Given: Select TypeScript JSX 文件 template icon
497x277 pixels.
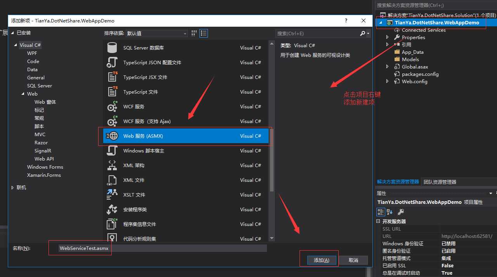Looking at the screenshot, I should click(112, 77).
